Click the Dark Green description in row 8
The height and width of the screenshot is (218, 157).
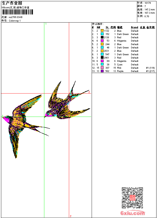click(x=123, y=54)
